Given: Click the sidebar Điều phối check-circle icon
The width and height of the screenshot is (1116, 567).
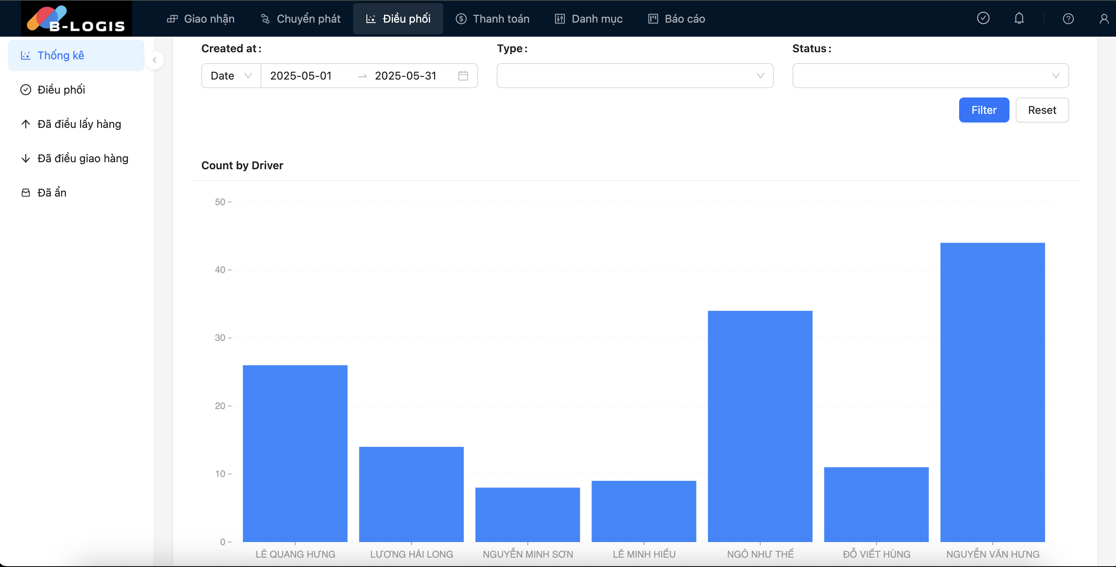Looking at the screenshot, I should (x=26, y=90).
